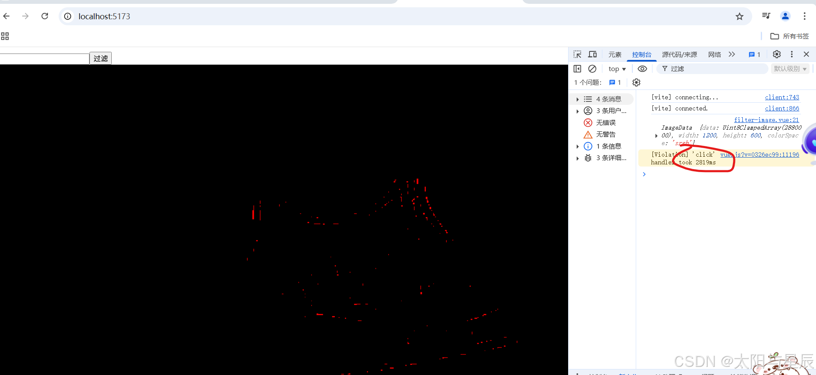Open the Chrome profile avatar

pyautogui.click(x=785, y=16)
